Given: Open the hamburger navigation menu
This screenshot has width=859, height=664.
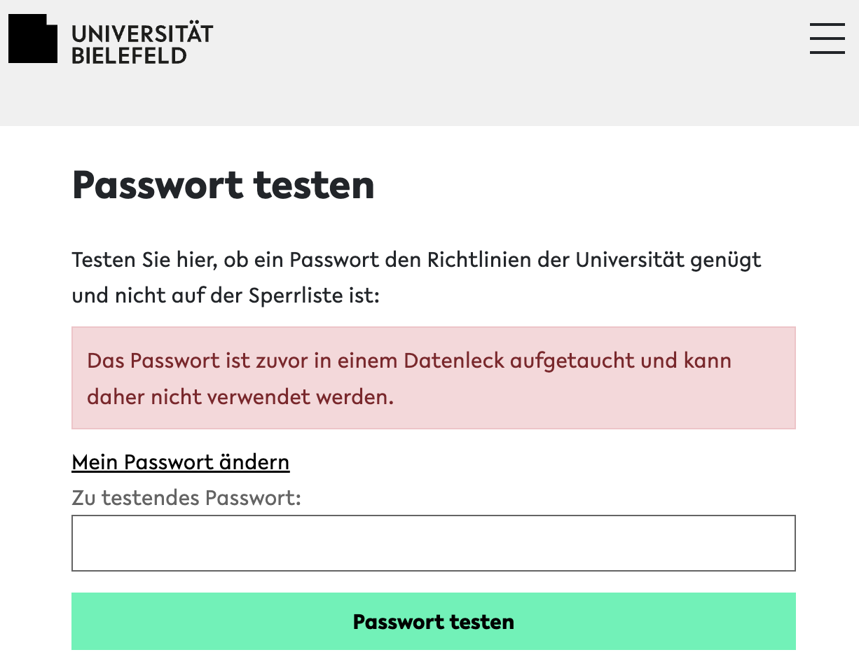Looking at the screenshot, I should [827, 38].
